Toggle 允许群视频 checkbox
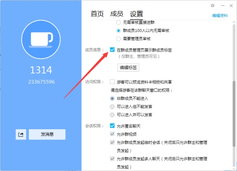 (x=112, y=134)
